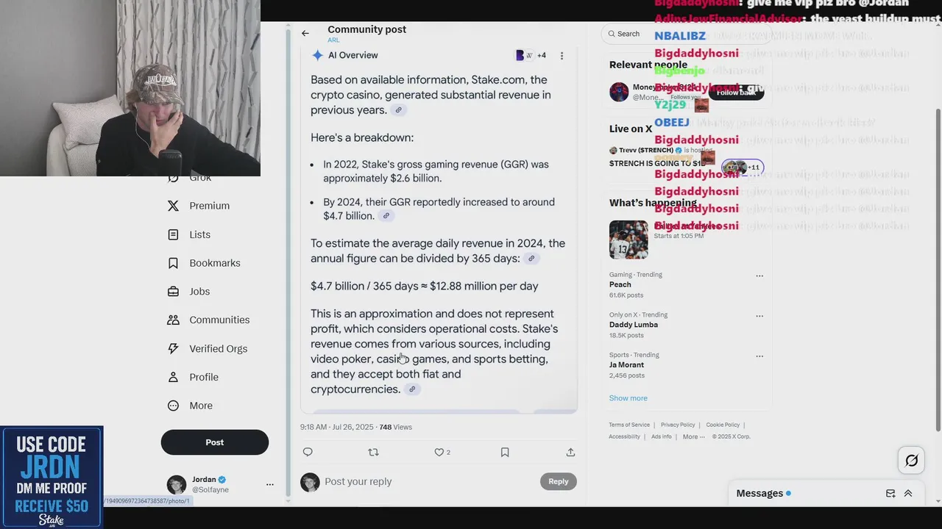Open source link after 'divided by 365 days:'
Screen dimensions: 942x529
pos(531,259)
